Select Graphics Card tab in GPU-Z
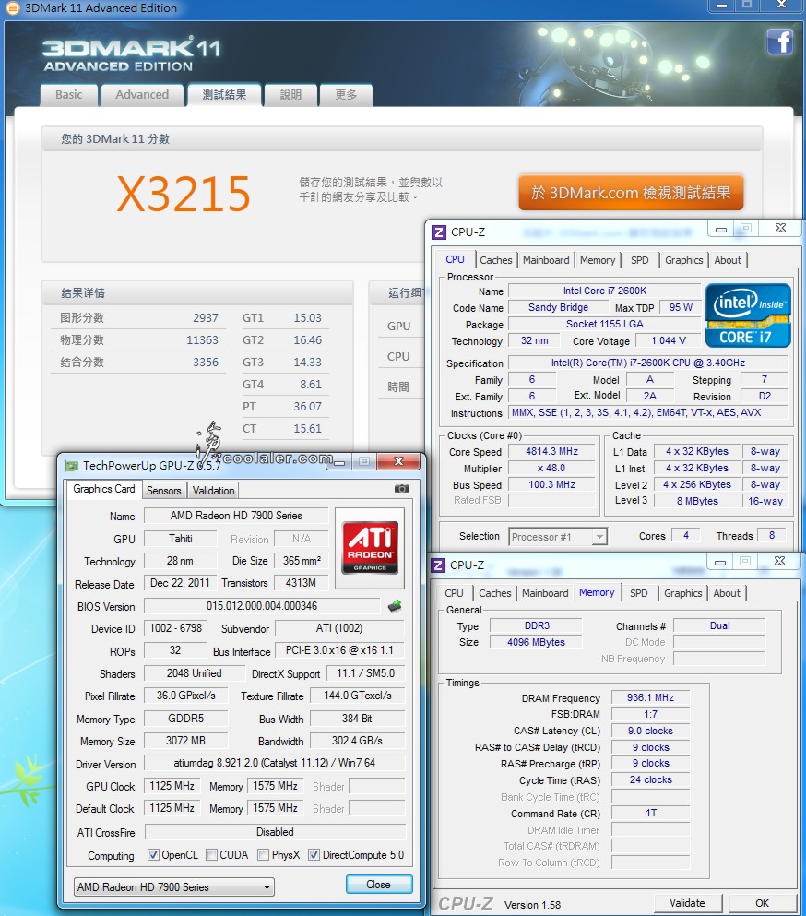This screenshot has width=806, height=916. [104, 489]
